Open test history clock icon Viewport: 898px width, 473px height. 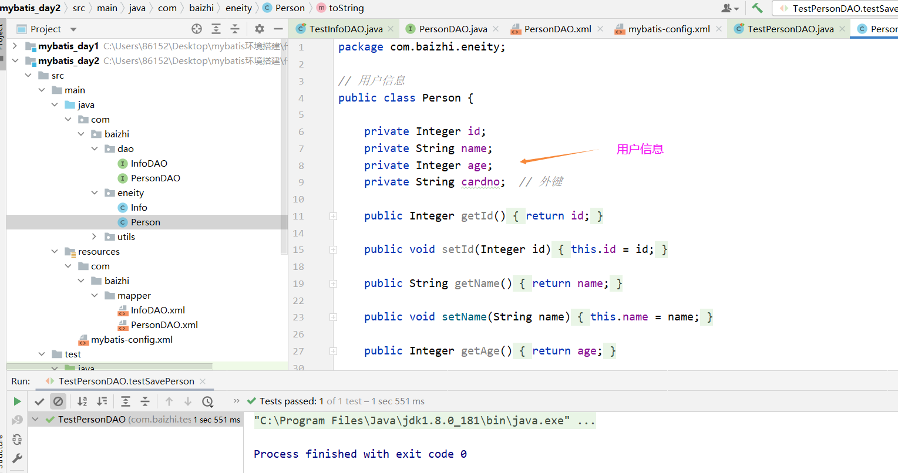207,401
